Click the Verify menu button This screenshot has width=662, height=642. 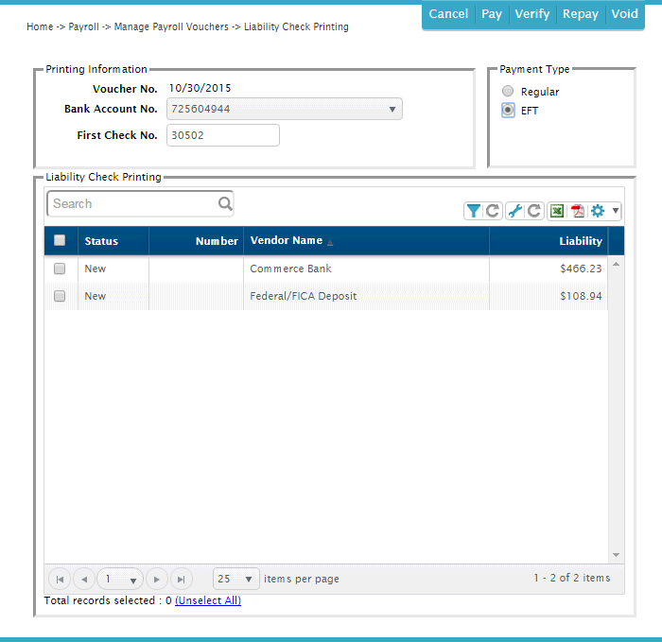tap(532, 14)
